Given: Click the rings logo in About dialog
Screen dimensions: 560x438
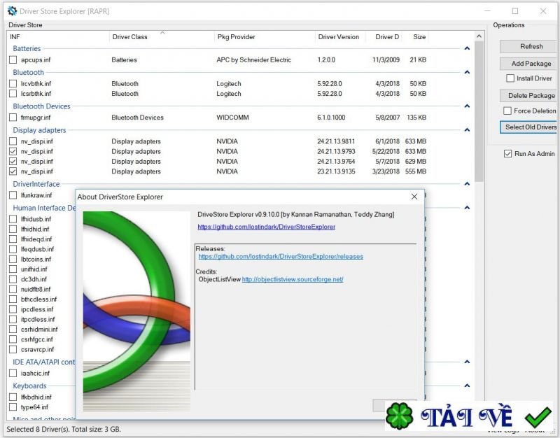Looking at the screenshot, I should [136, 311].
